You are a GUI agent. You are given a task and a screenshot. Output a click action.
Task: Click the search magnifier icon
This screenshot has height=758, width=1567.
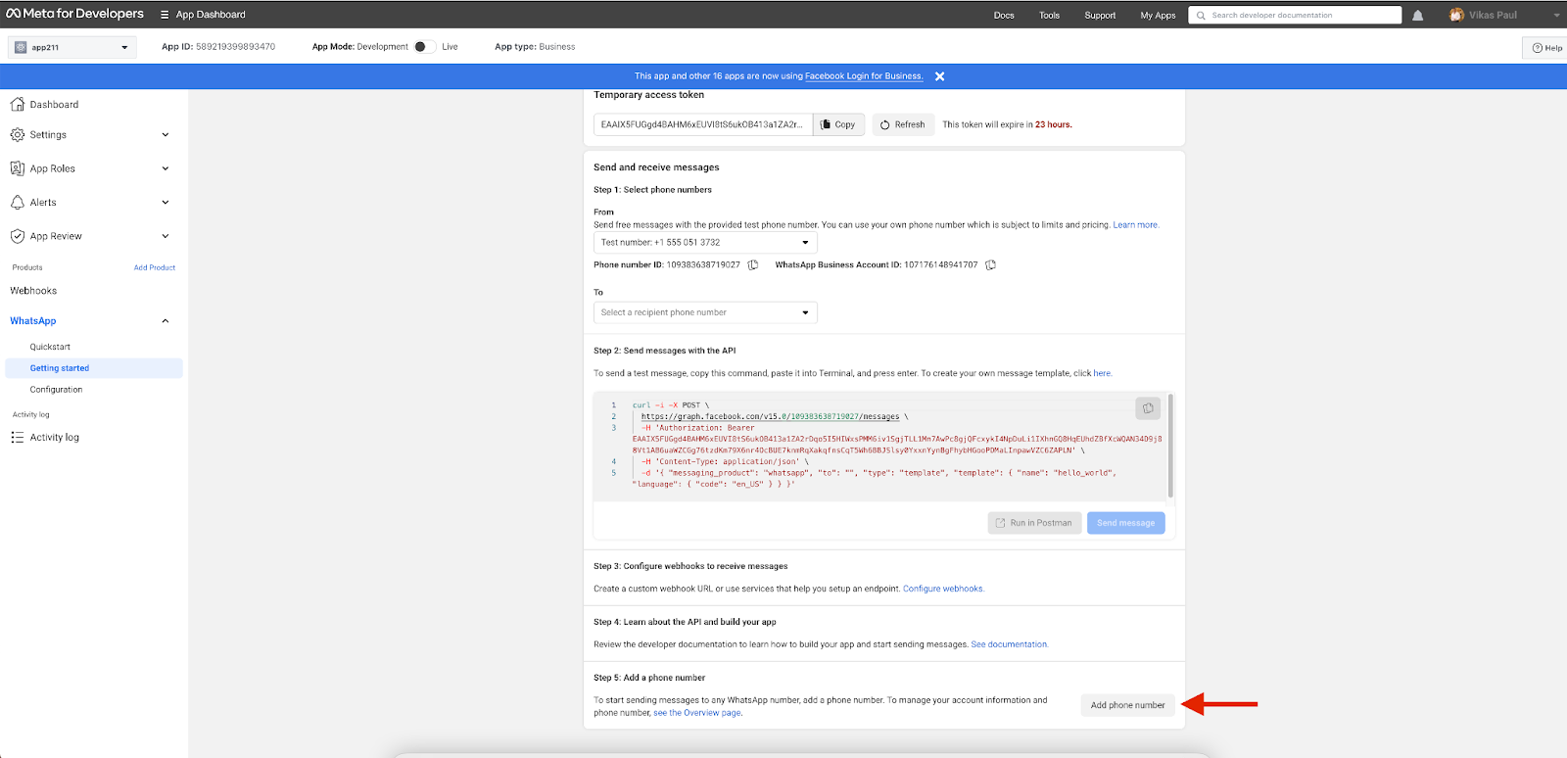point(1201,15)
